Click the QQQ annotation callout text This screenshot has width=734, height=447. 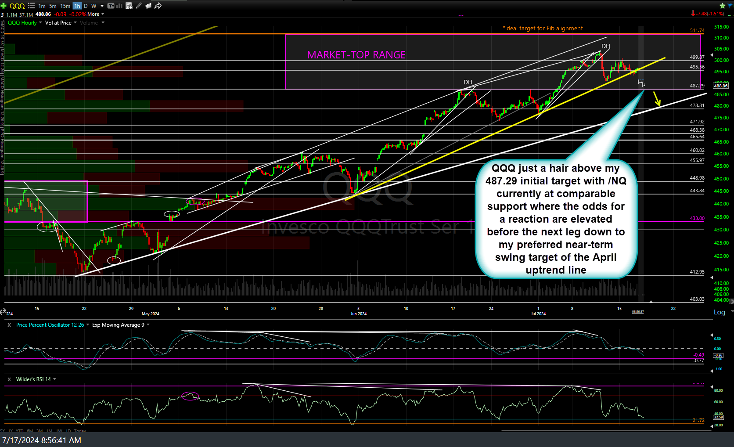coord(555,219)
